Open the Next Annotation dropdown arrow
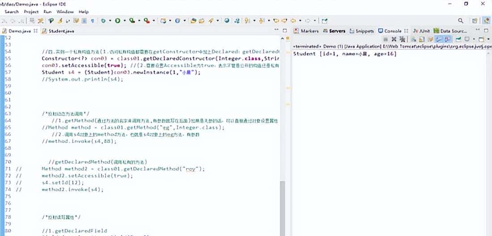This screenshot has width=492, height=236. coord(254,21)
